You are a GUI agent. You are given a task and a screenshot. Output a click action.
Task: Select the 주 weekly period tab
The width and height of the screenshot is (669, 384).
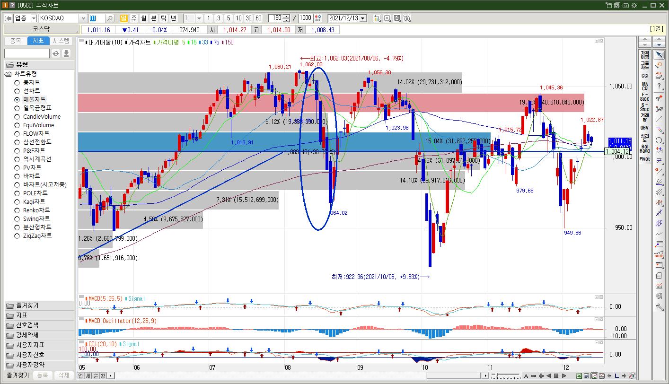pyautogui.click(x=134, y=18)
